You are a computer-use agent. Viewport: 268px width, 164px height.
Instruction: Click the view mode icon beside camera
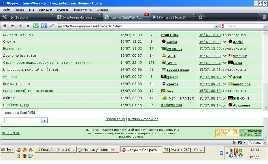click(234, 142)
